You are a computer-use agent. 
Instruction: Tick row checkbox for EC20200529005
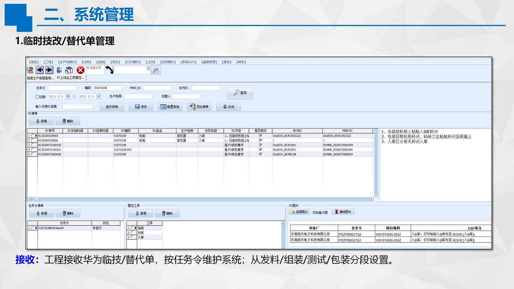pyautogui.click(x=33, y=136)
